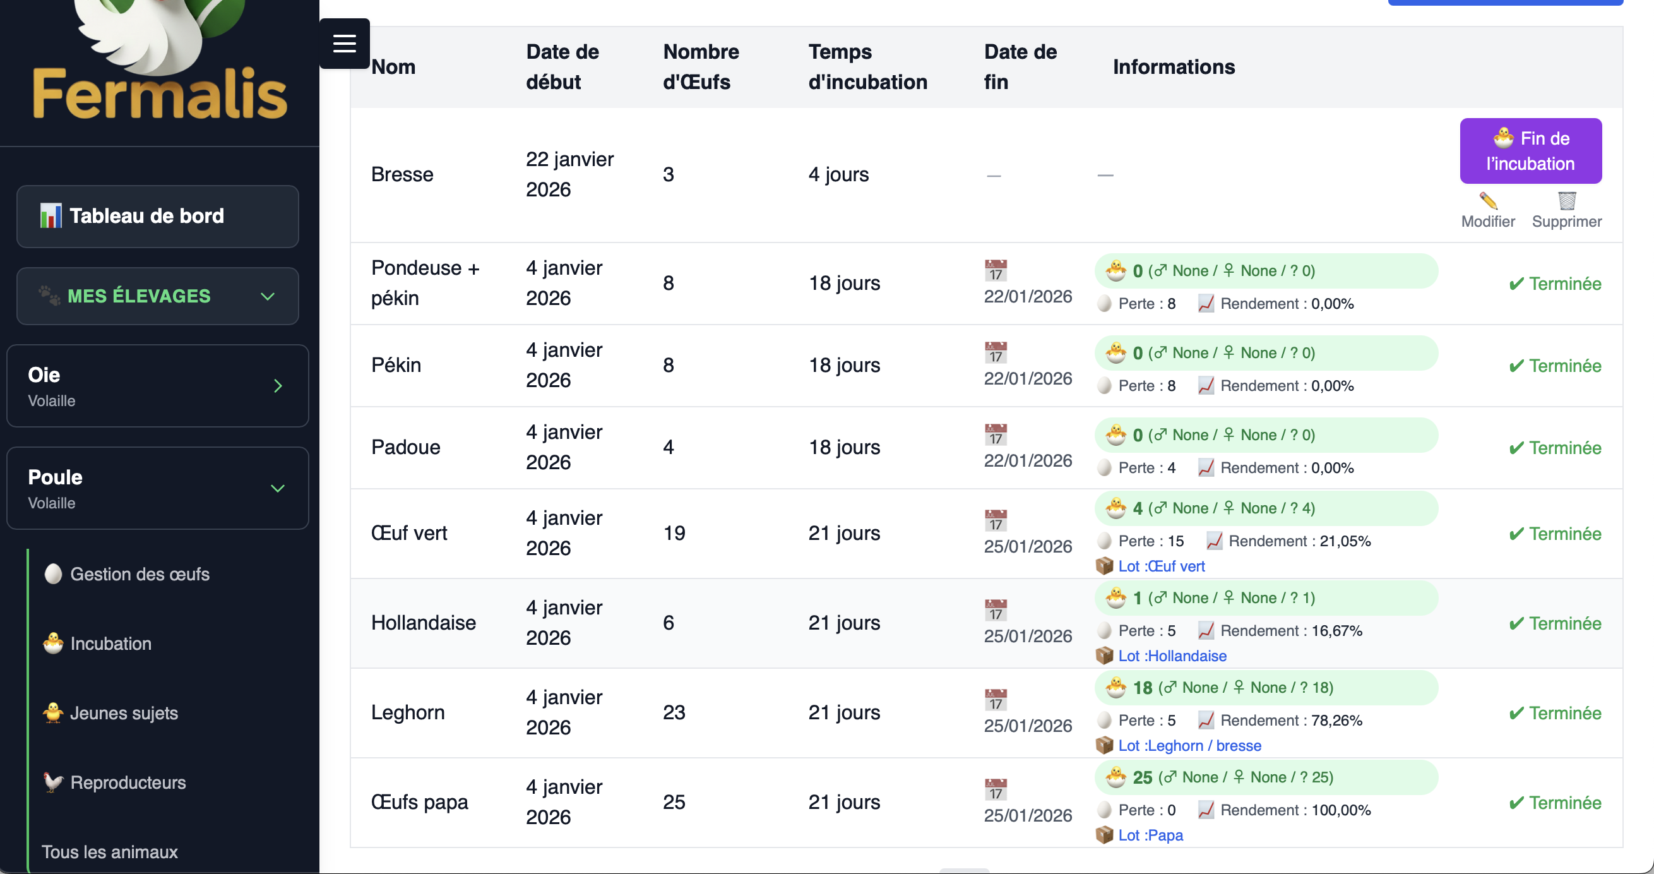Open Tous les animaux in sidebar
This screenshot has height=874, width=1654.
coord(109,851)
